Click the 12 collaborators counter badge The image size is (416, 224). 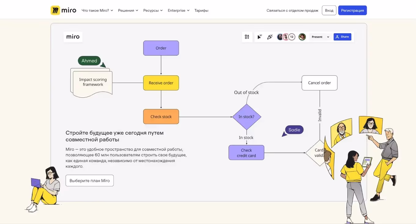(x=292, y=37)
